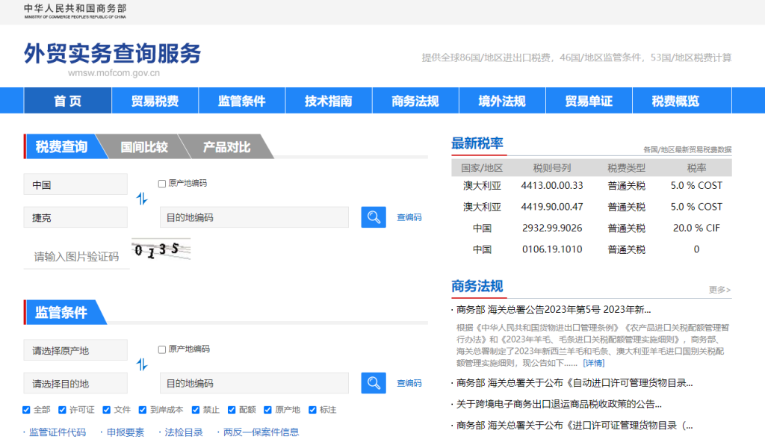Focus 目的地编码 field in 税费查询
Image resolution: width=765 pixels, height=445 pixels.
pyautogui.click(x=254, y=217)
